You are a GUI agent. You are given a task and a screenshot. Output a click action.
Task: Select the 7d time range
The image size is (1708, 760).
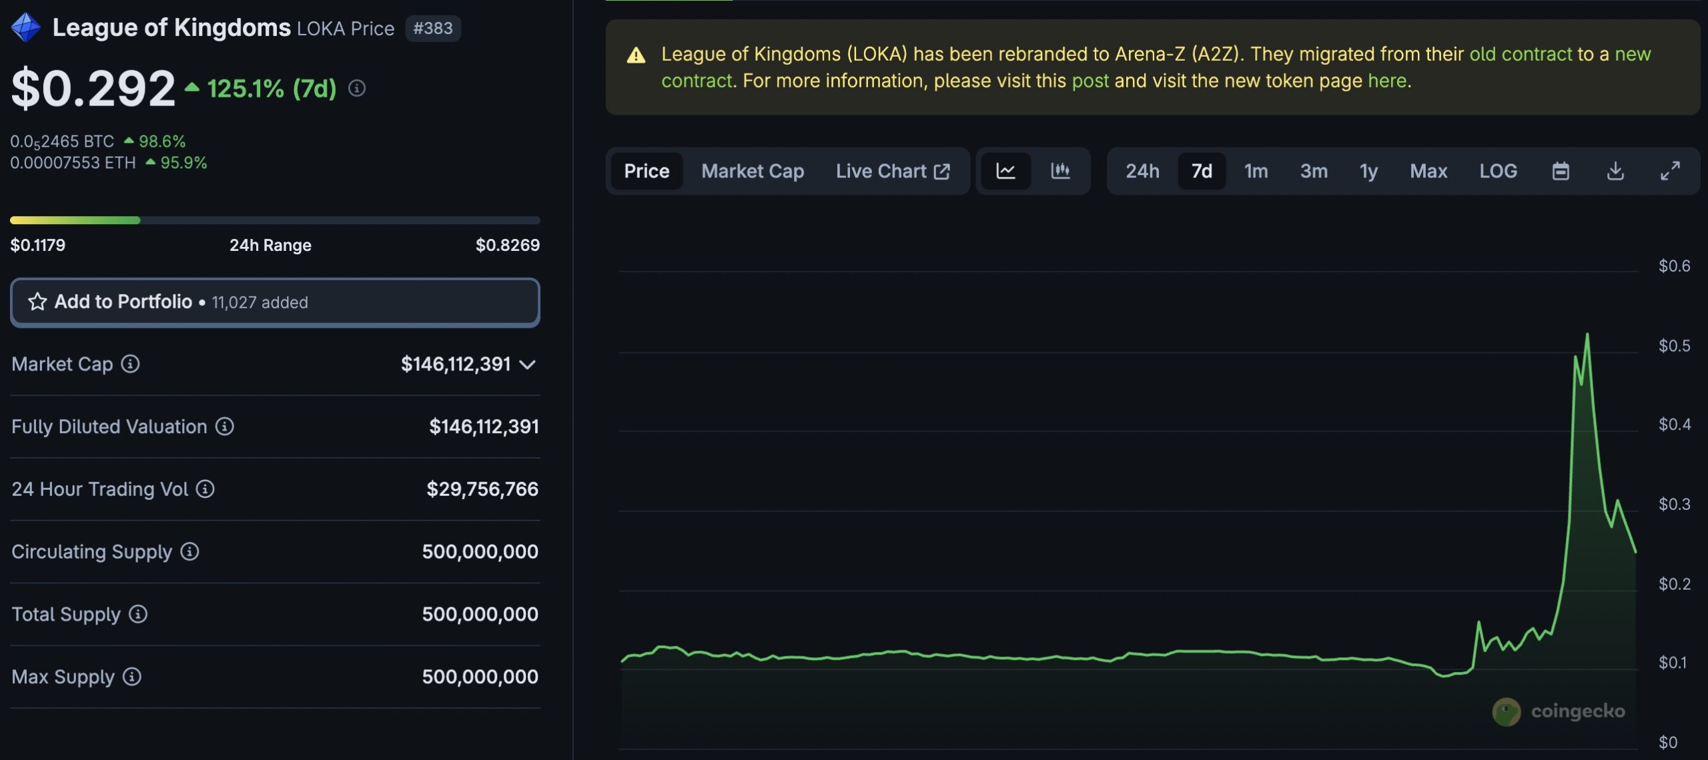(x=1202, y=171)
